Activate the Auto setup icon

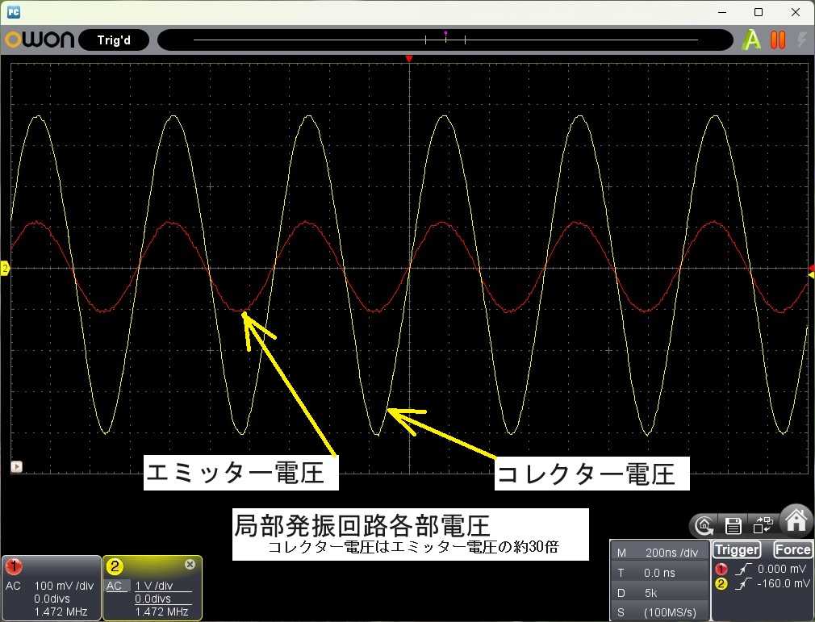click(750, 39)
